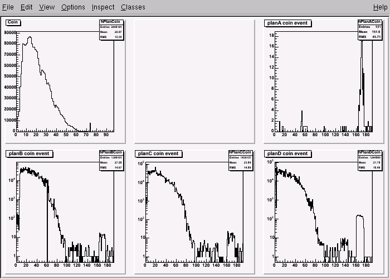Click the hPlanDCoin statistics box
The image size is (390, 279).
click(370, 160)
